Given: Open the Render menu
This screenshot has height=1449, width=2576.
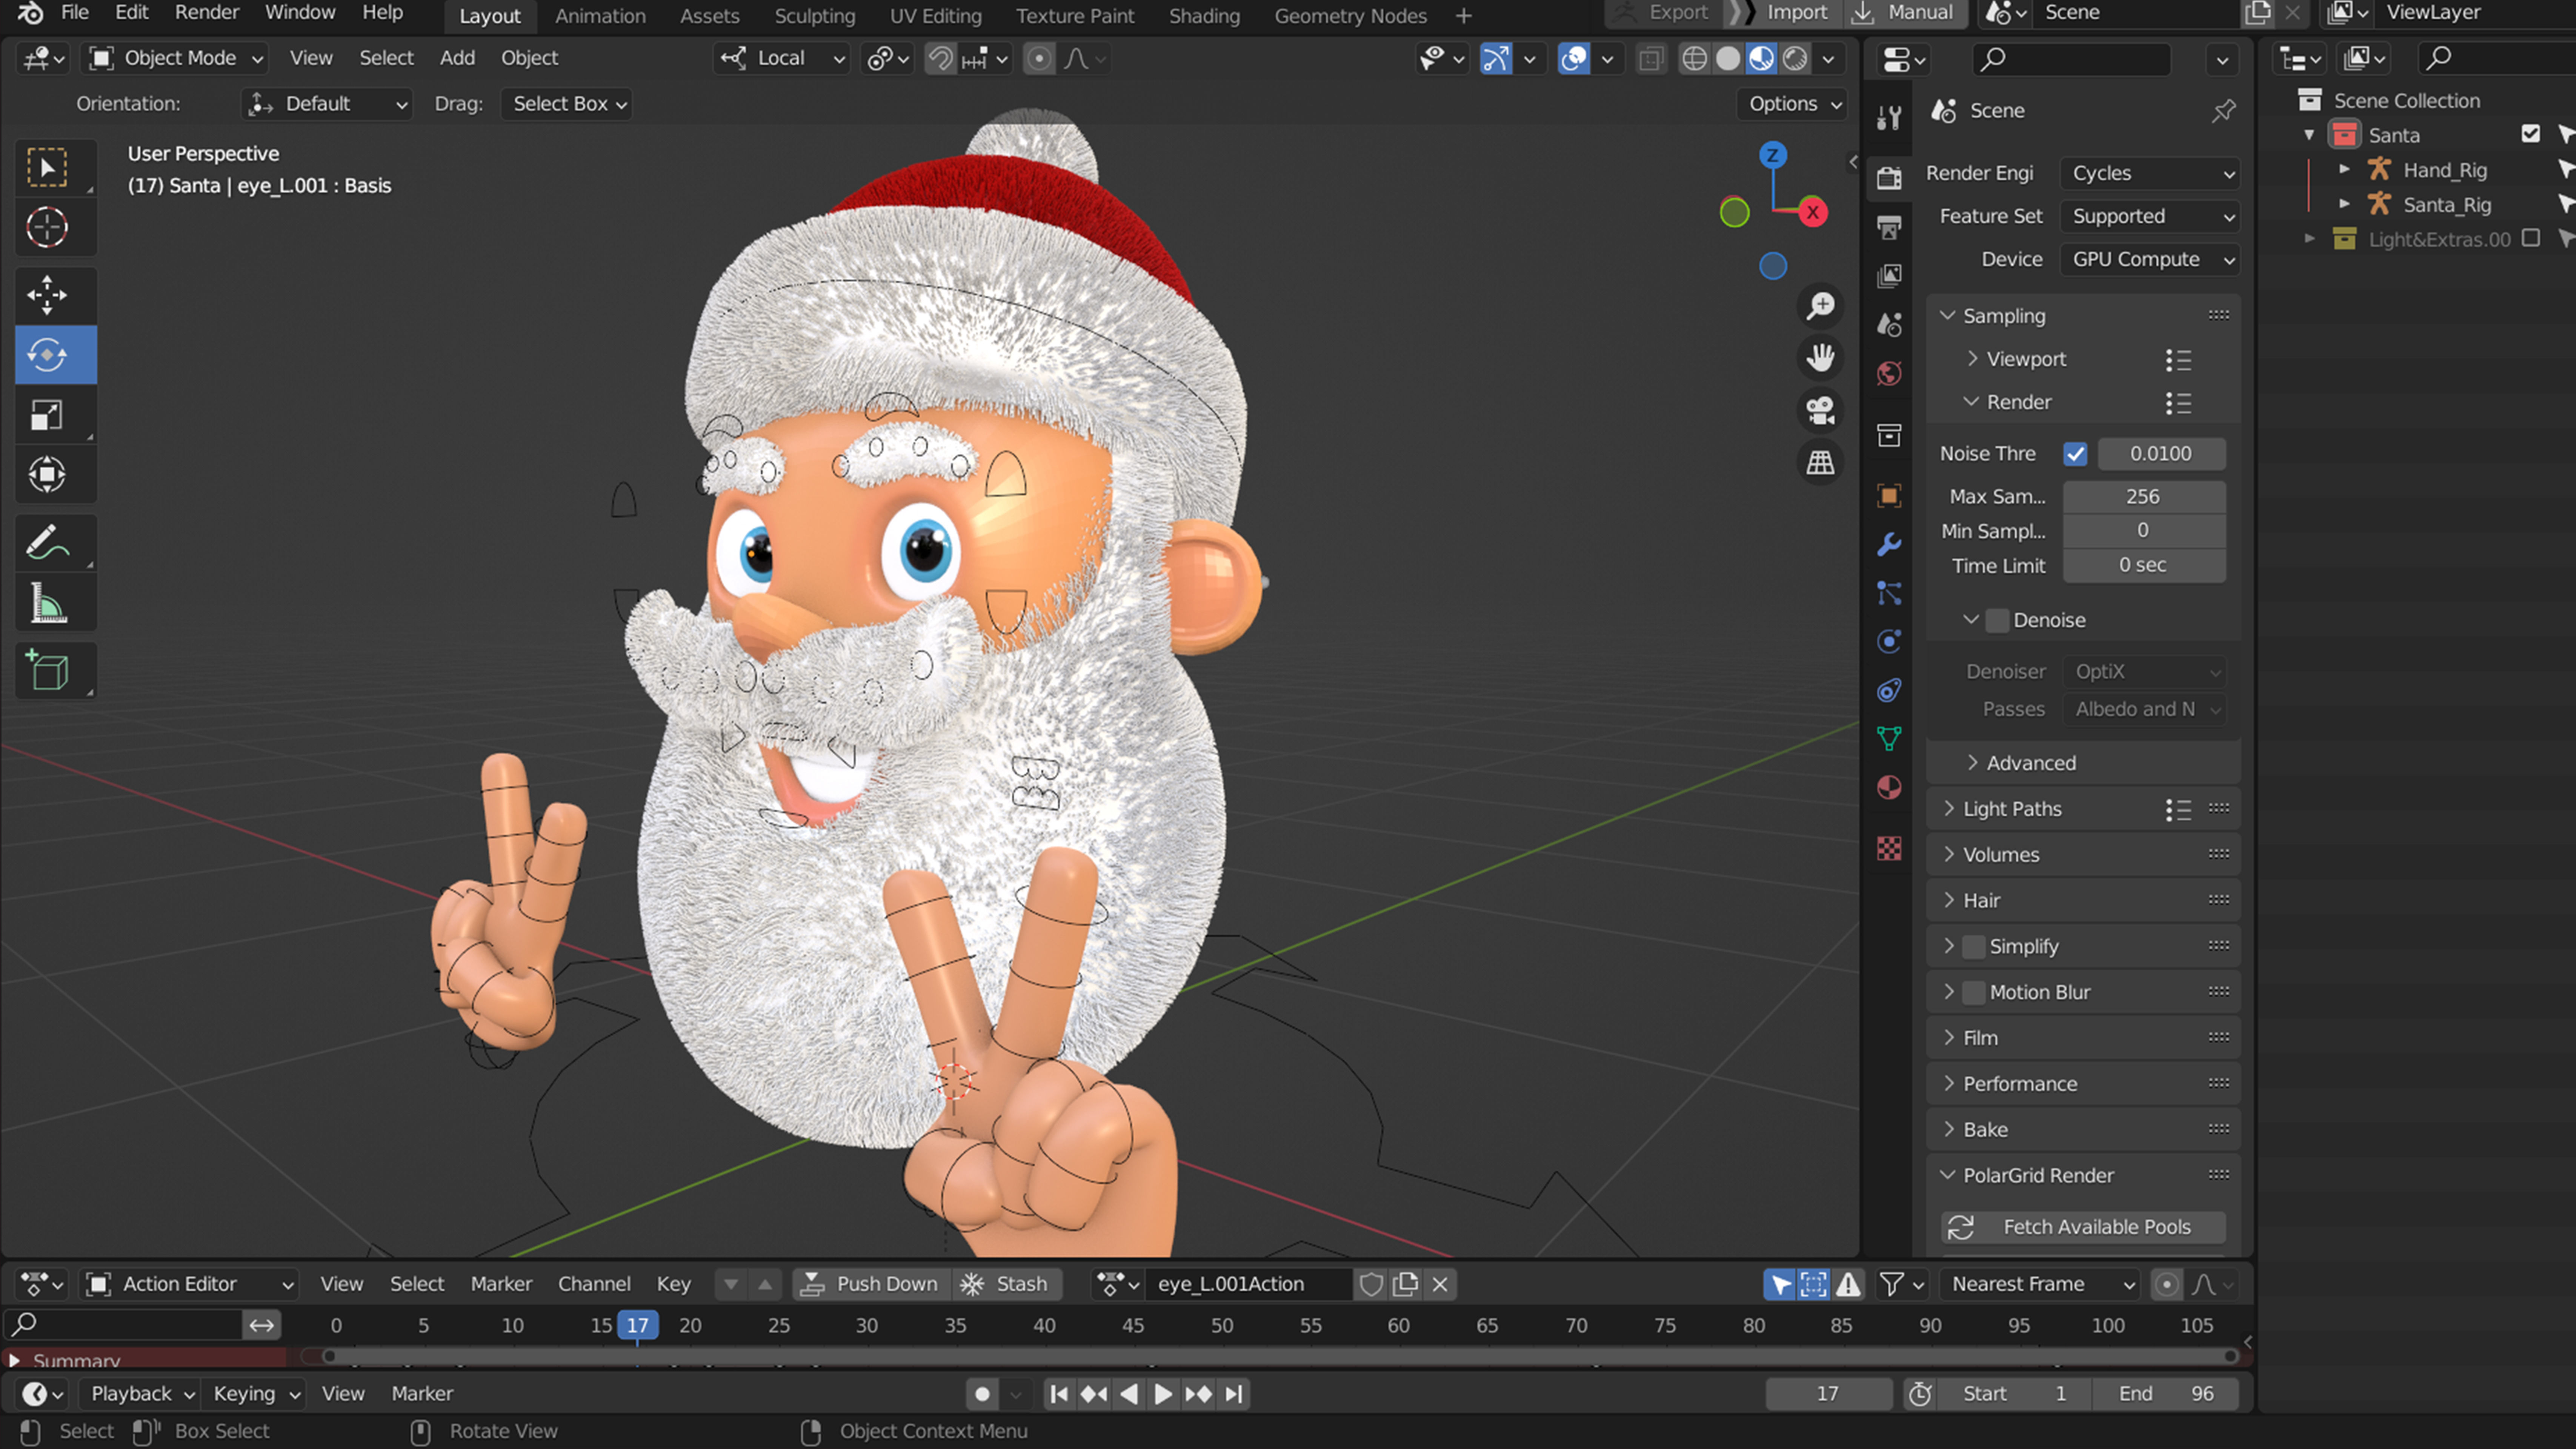Looking at the screenshot, I should pyautogui.click(x=207, y=13).
